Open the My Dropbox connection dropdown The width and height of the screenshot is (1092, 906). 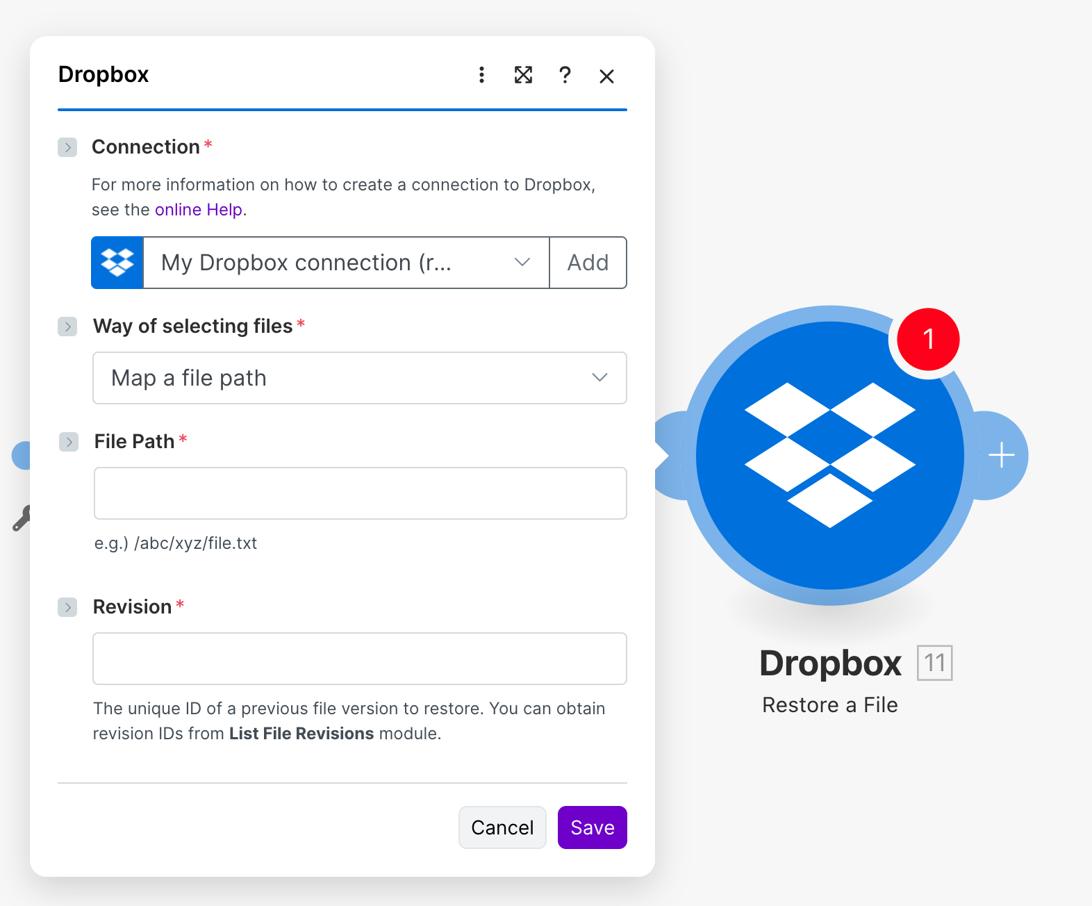346,263
